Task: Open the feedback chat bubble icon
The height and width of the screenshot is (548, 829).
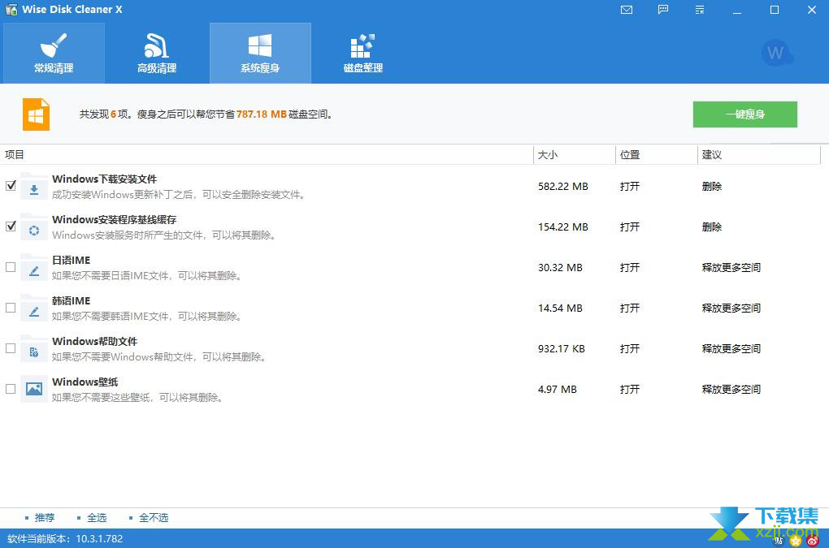Action: (663, 10)
